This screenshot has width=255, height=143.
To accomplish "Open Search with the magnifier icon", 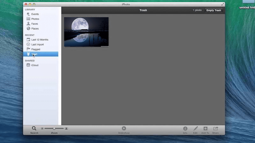I will point(34,128).
